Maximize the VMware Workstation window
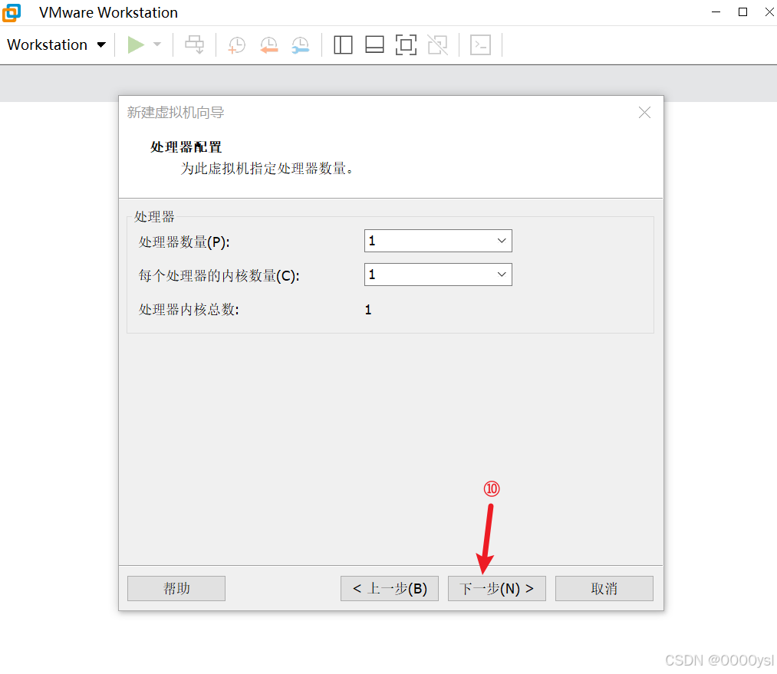 pos(742,12)
